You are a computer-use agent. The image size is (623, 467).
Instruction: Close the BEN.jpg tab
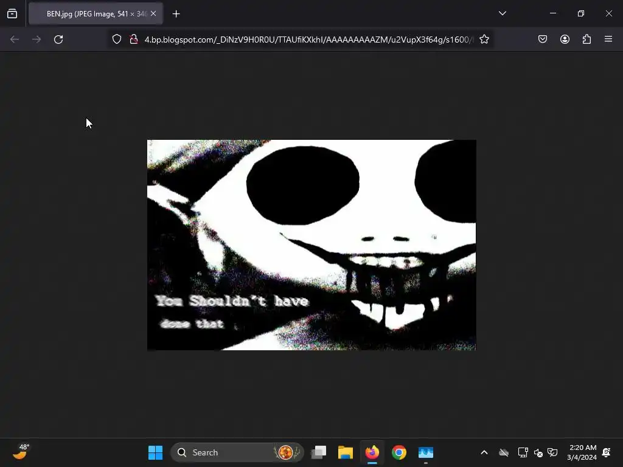tap(153, 13)
